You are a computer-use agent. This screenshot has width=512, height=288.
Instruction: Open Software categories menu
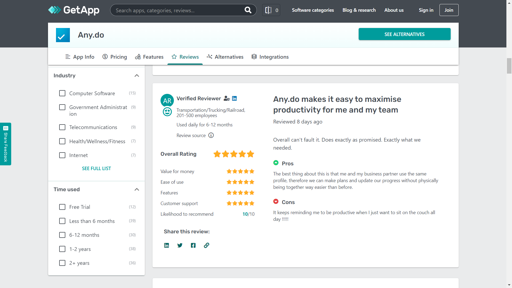coord(313,10)
